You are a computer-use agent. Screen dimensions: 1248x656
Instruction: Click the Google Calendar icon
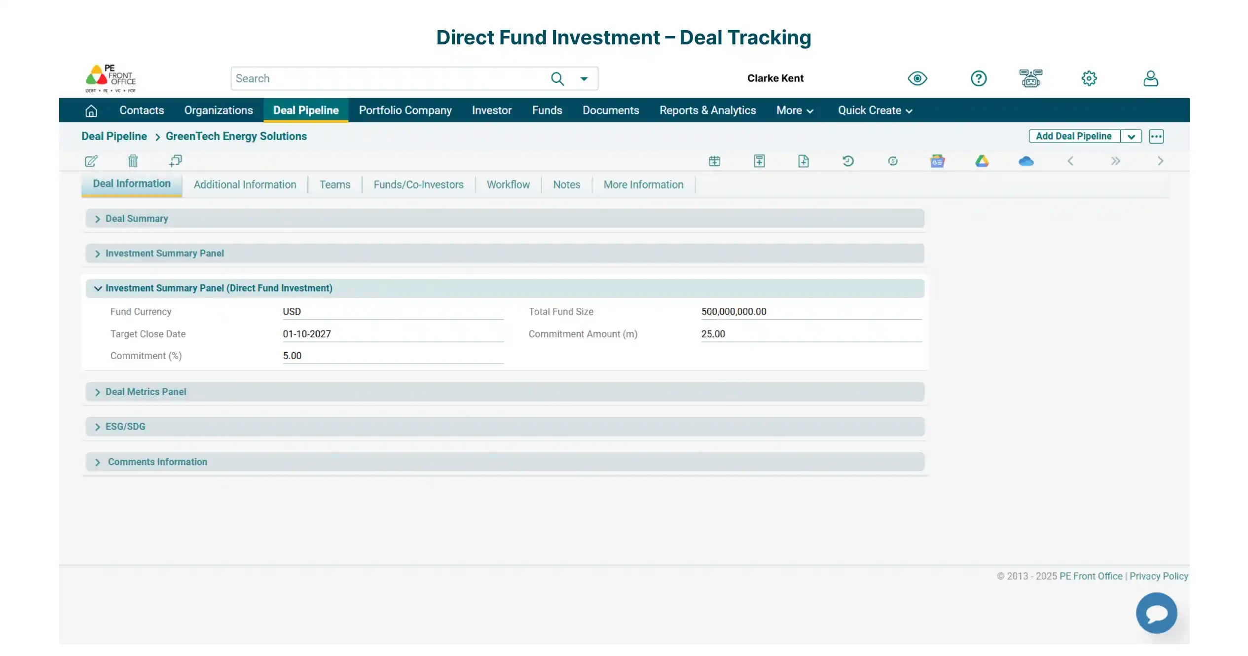coord(937,161)
